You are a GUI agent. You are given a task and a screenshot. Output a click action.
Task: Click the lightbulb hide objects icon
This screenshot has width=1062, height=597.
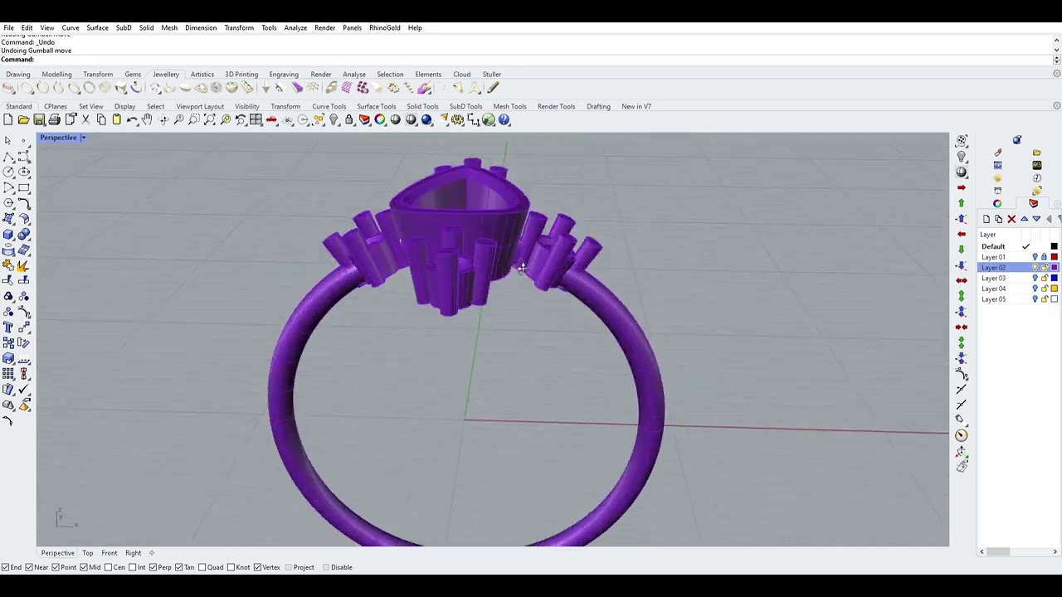pos(334,120)
